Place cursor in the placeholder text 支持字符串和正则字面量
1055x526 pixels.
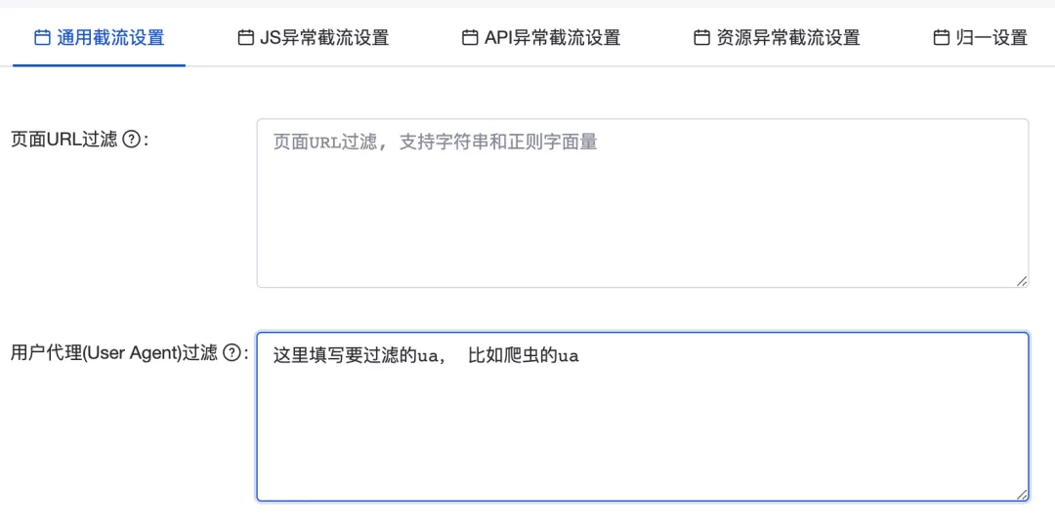[x=498, y=142]
